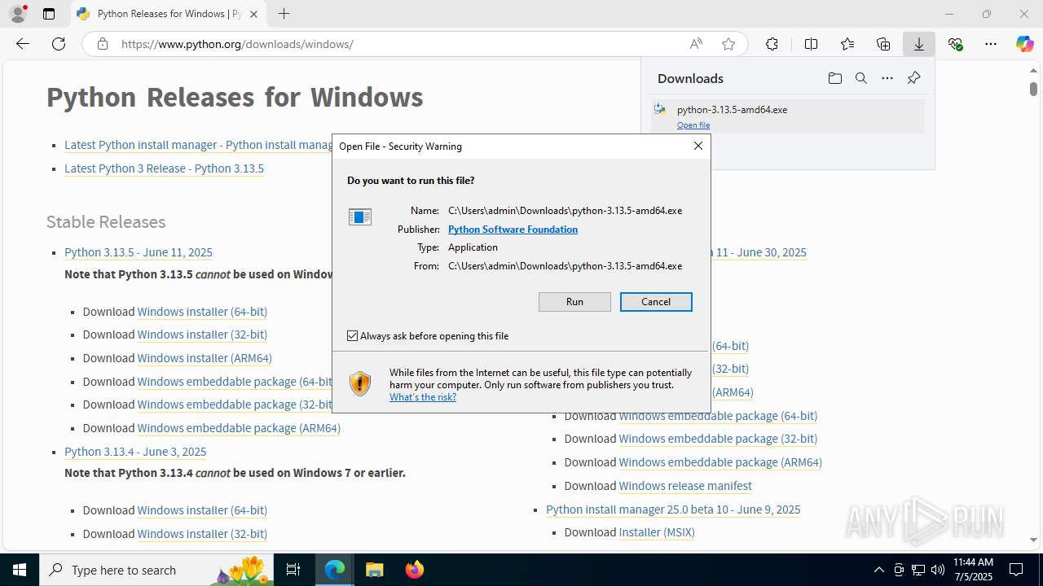View site information lock icon
Viewport: 1043px width, 586px height.
103,44
